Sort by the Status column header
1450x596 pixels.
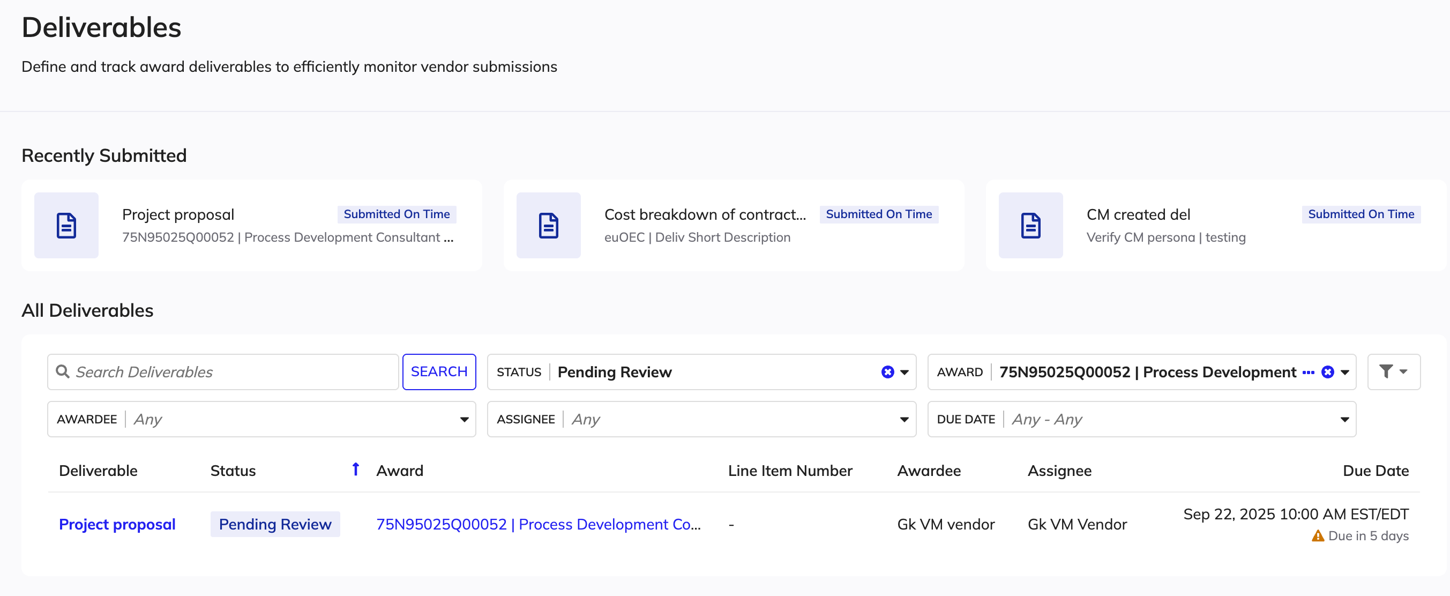(233, 471)
